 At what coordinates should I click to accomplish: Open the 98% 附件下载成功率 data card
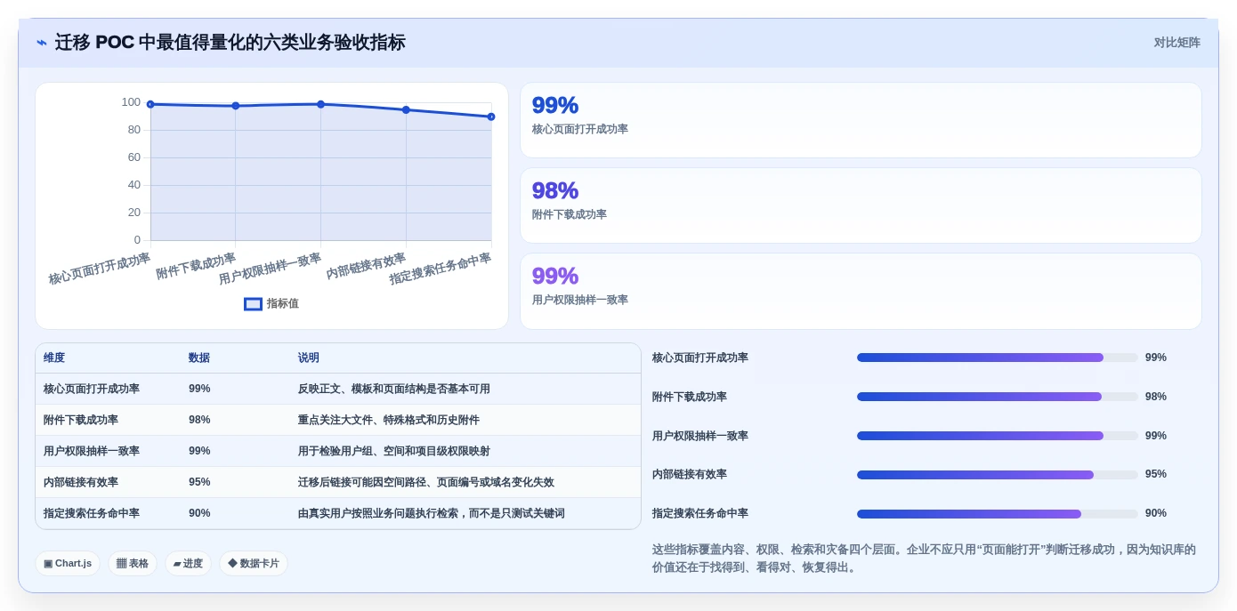[861, 205]
